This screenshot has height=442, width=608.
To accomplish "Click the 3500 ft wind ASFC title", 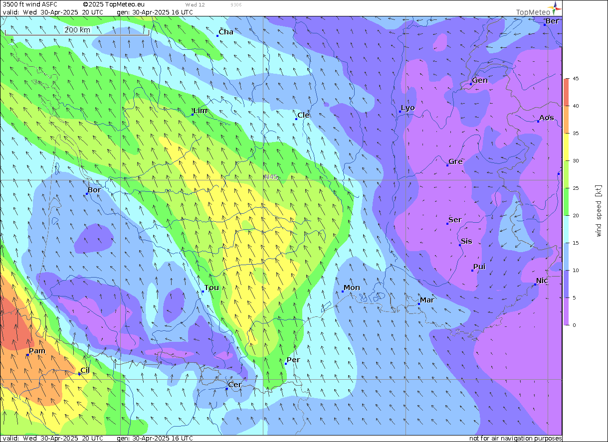I will point(30,4).
